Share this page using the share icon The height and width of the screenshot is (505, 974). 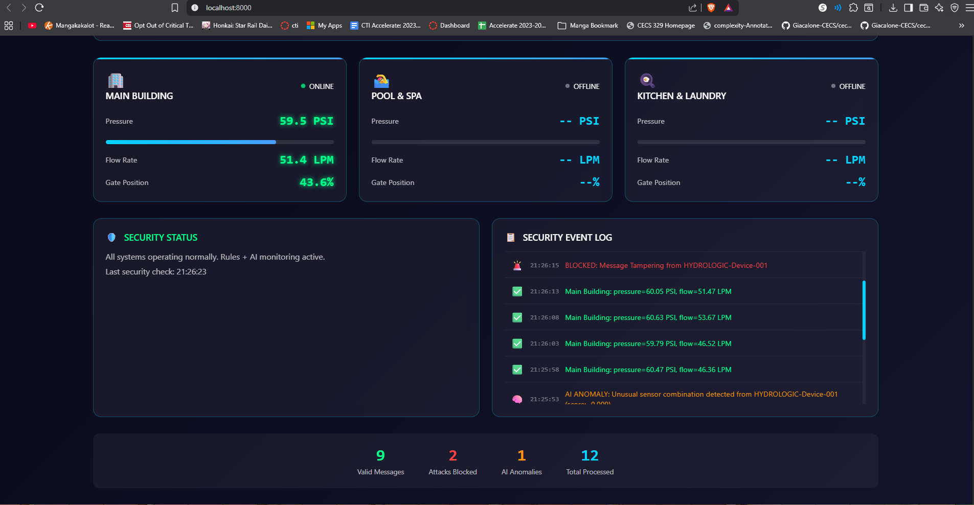(x=693, y=8)
